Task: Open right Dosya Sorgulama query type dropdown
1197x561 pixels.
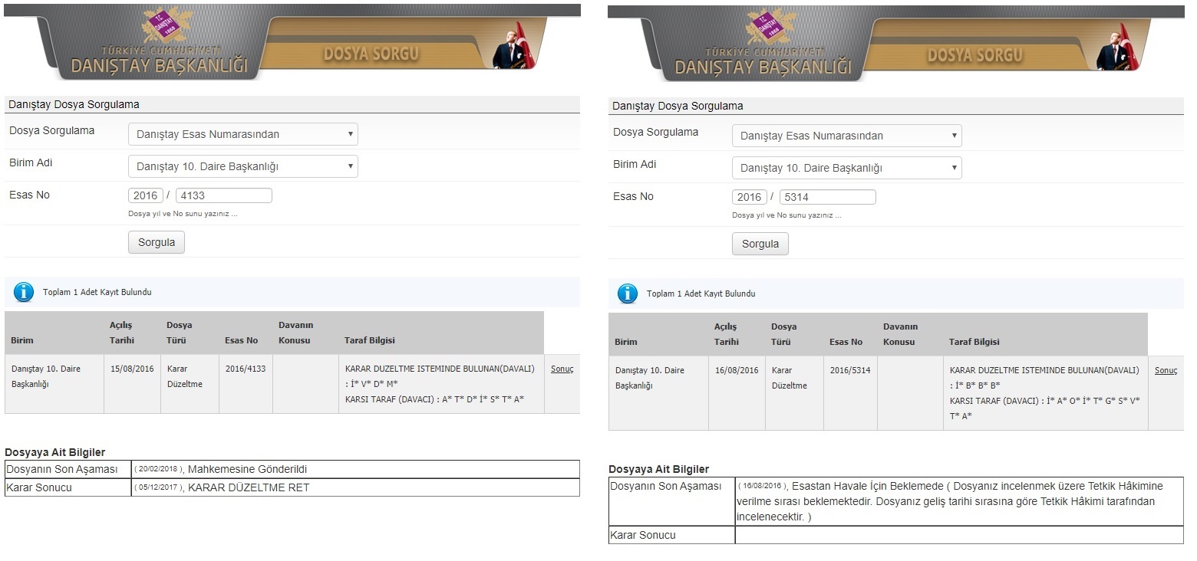Action: coord(846,136)
